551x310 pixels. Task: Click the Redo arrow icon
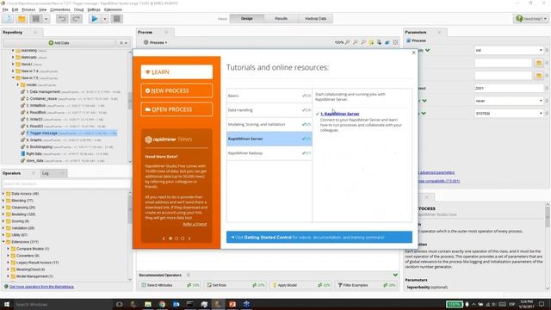76,19
